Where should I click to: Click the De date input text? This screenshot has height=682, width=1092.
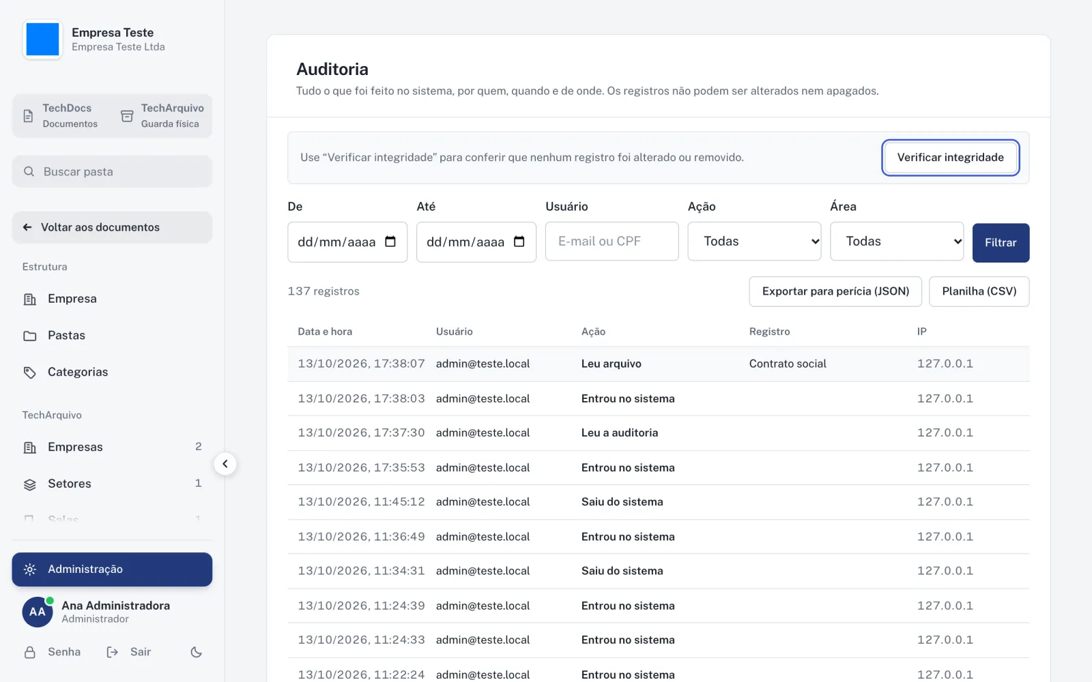point(336,242)
